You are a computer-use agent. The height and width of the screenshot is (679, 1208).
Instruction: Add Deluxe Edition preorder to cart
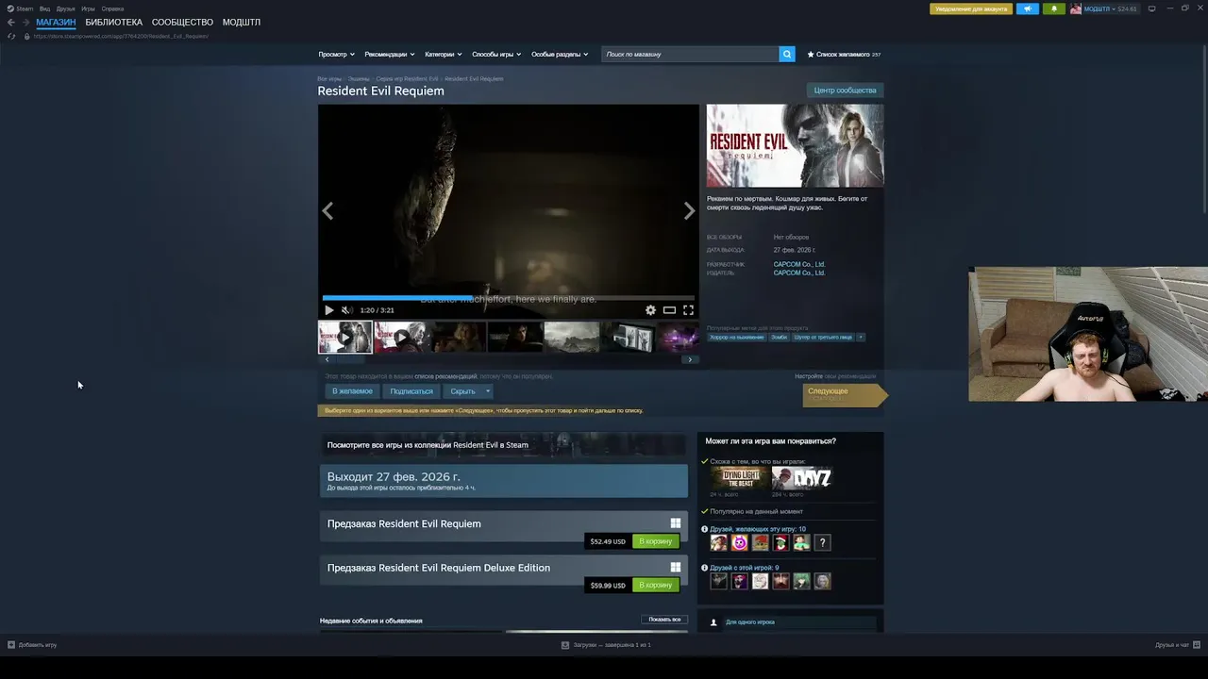coord(655,585)
